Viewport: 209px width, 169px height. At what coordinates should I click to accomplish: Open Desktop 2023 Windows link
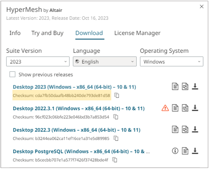click(x=74, y=87)
